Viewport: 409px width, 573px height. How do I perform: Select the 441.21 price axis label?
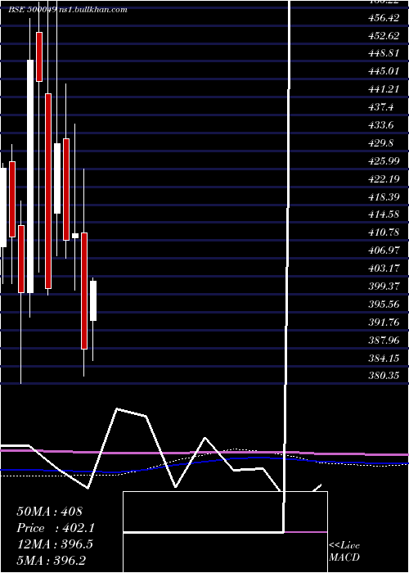pyautogui.click(x=384, y=88)
